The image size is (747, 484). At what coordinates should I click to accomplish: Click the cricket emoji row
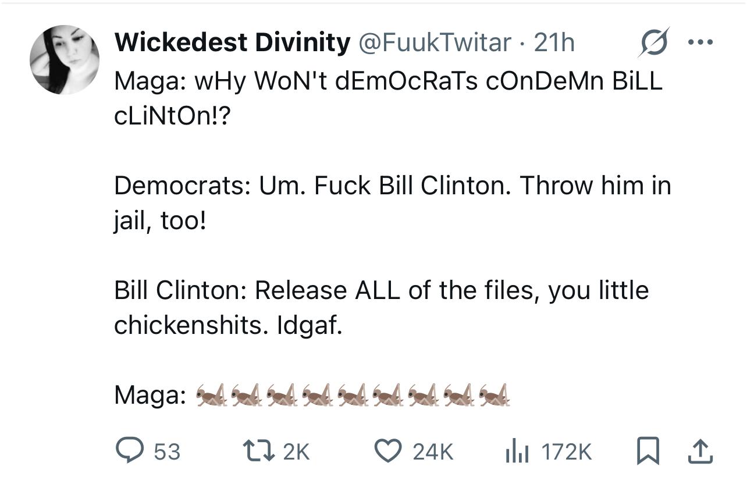pyautogui.click(x=353, y=394)
